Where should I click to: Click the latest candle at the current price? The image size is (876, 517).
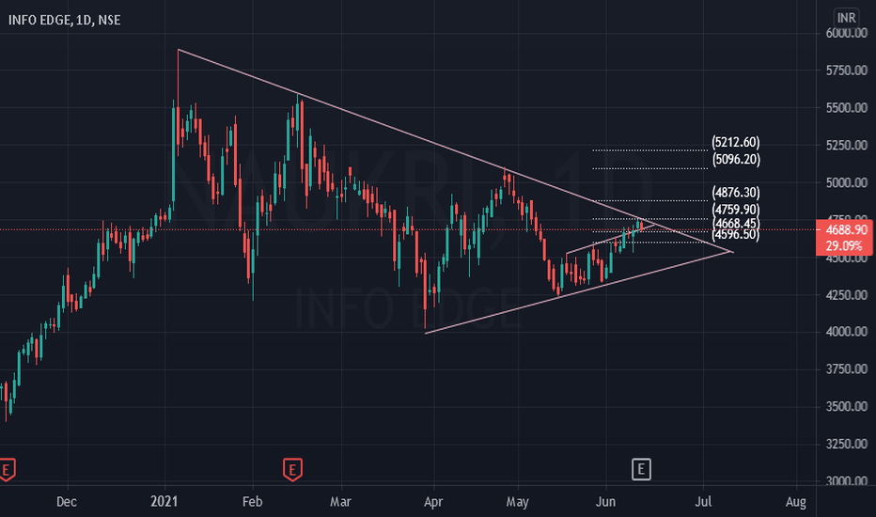tap(642, 226)
